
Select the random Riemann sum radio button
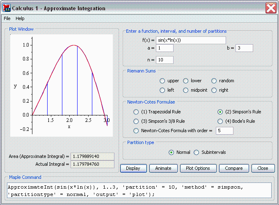[x=214, y=81]
